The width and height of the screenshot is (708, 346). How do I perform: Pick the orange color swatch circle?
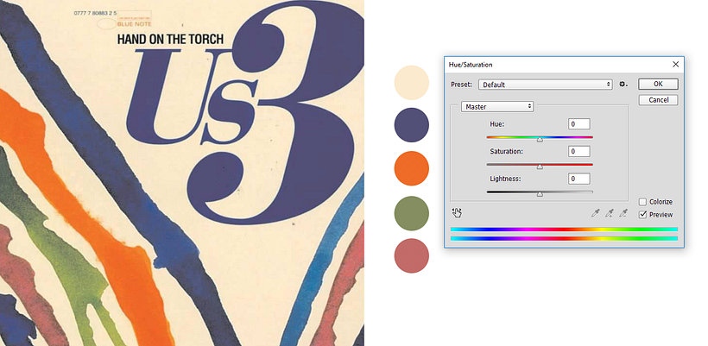coord(411,168)
